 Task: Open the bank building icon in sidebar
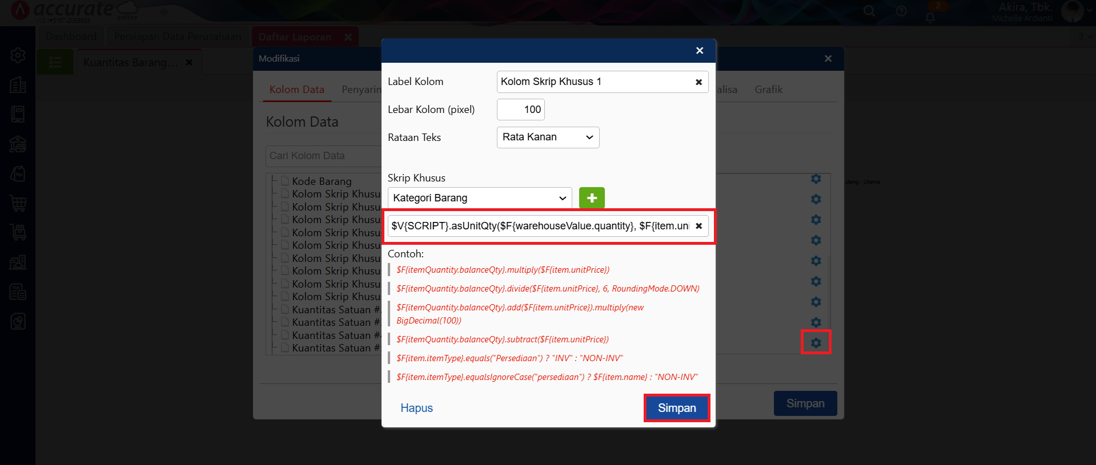pyautogui.click(x=18, y=144)
